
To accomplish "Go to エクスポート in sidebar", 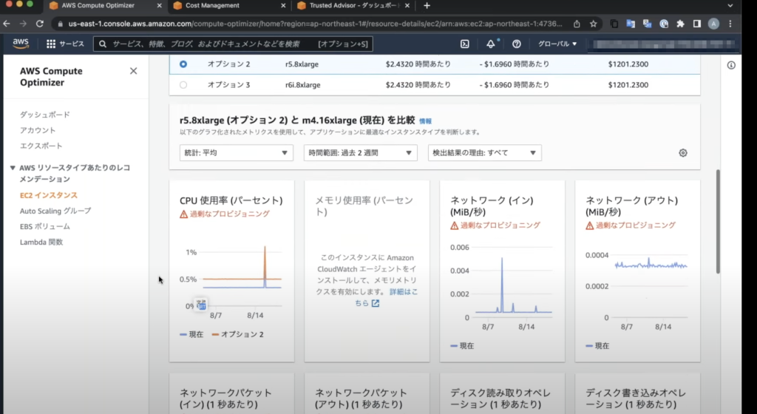I will pyautogui.click(x=41, y=146).
